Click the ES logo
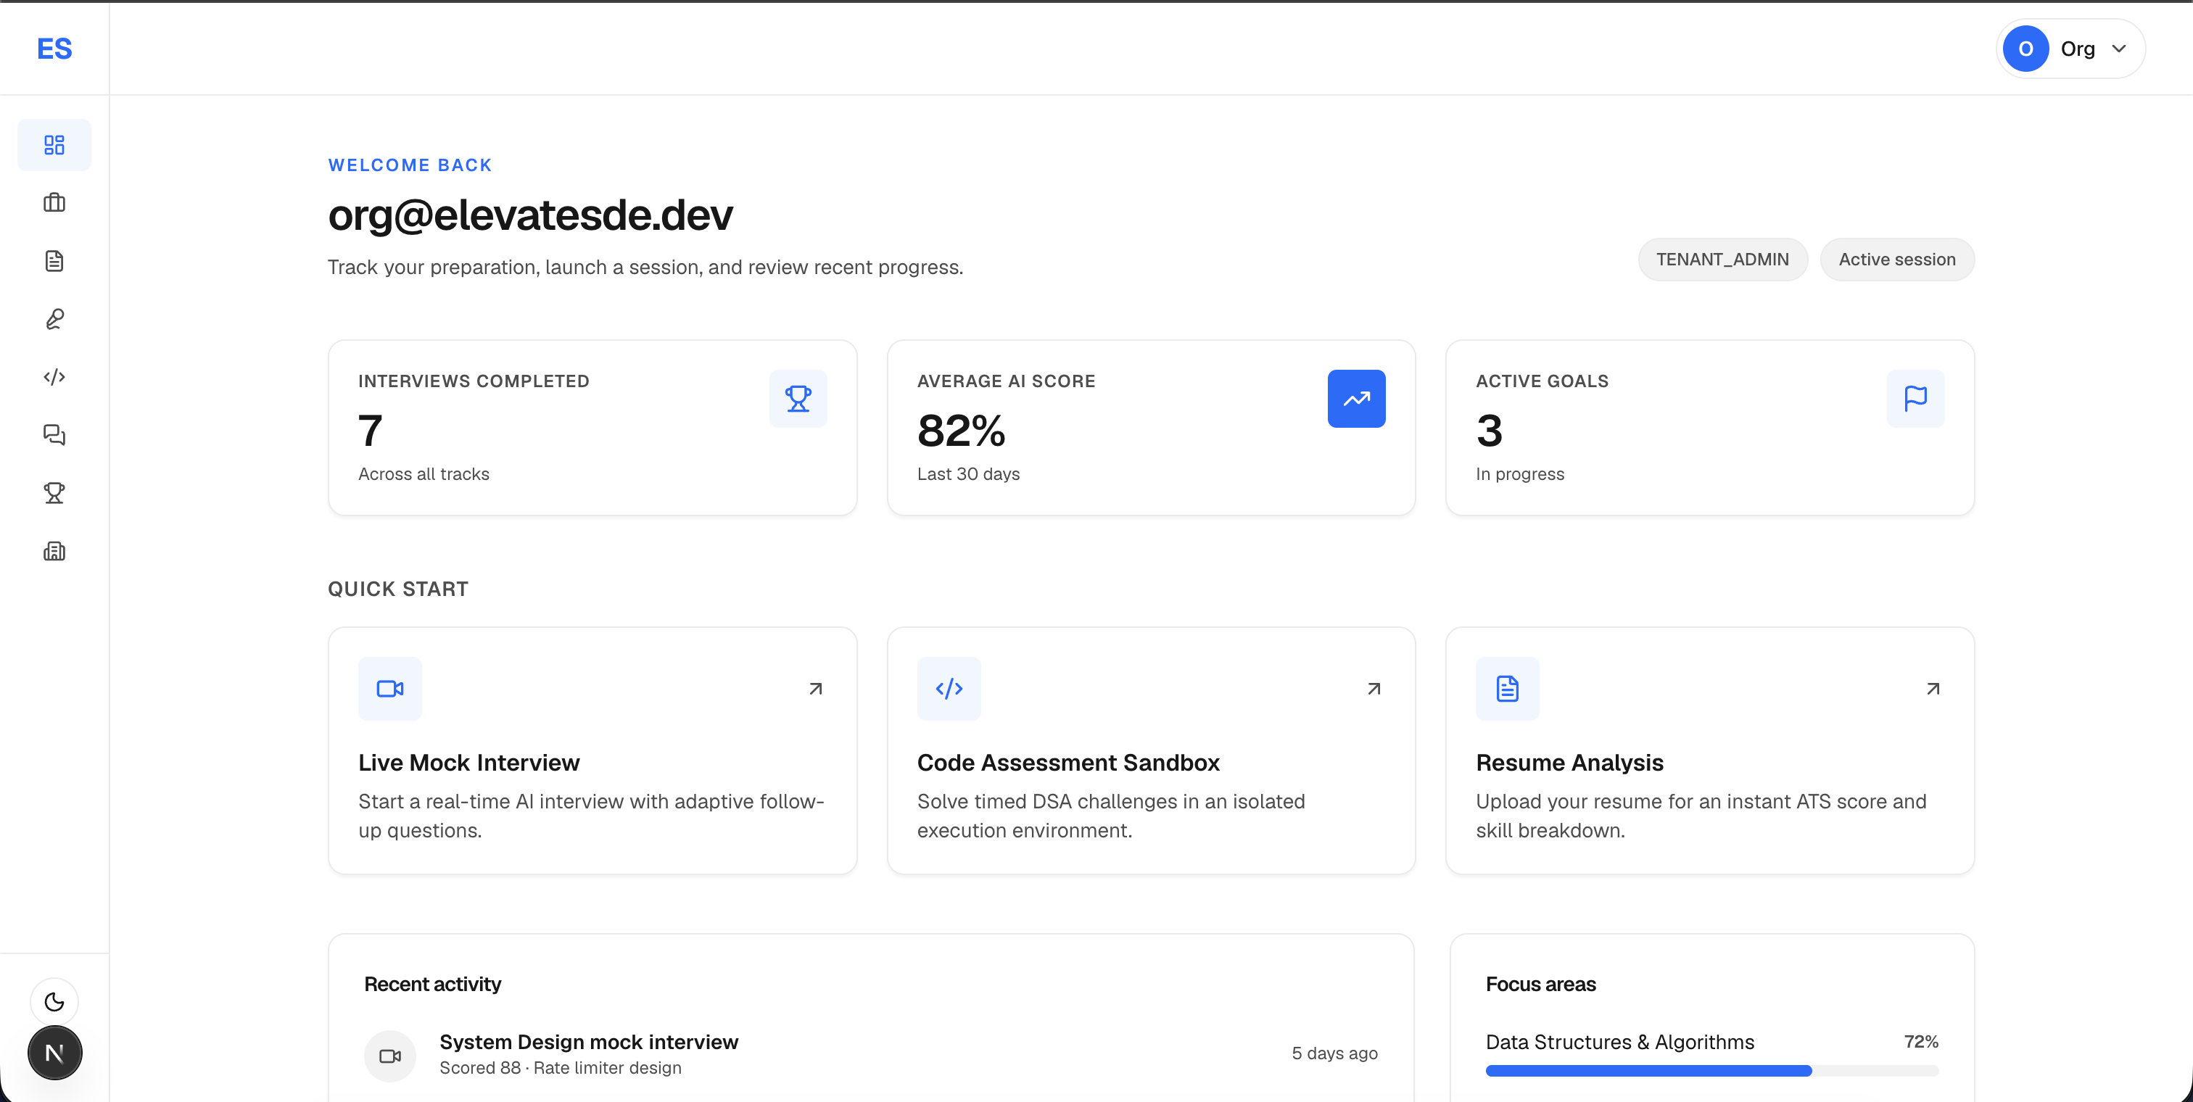The height and width of the screenshot is (1102, 2193). (x=54, y=49)
